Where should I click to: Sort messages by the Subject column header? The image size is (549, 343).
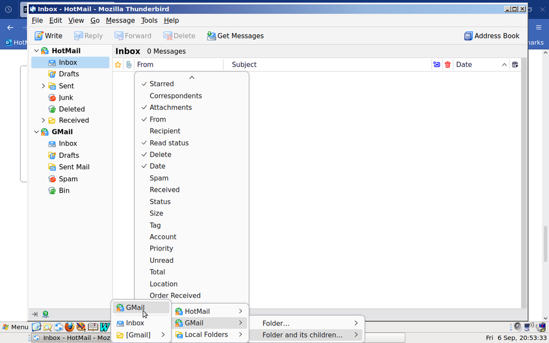(x=244, y=65)
